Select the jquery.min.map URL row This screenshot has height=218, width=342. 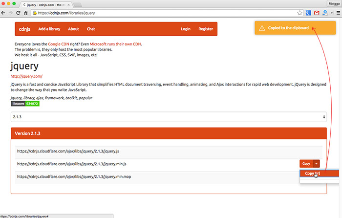pyautogui.click(x=169, y=176)
